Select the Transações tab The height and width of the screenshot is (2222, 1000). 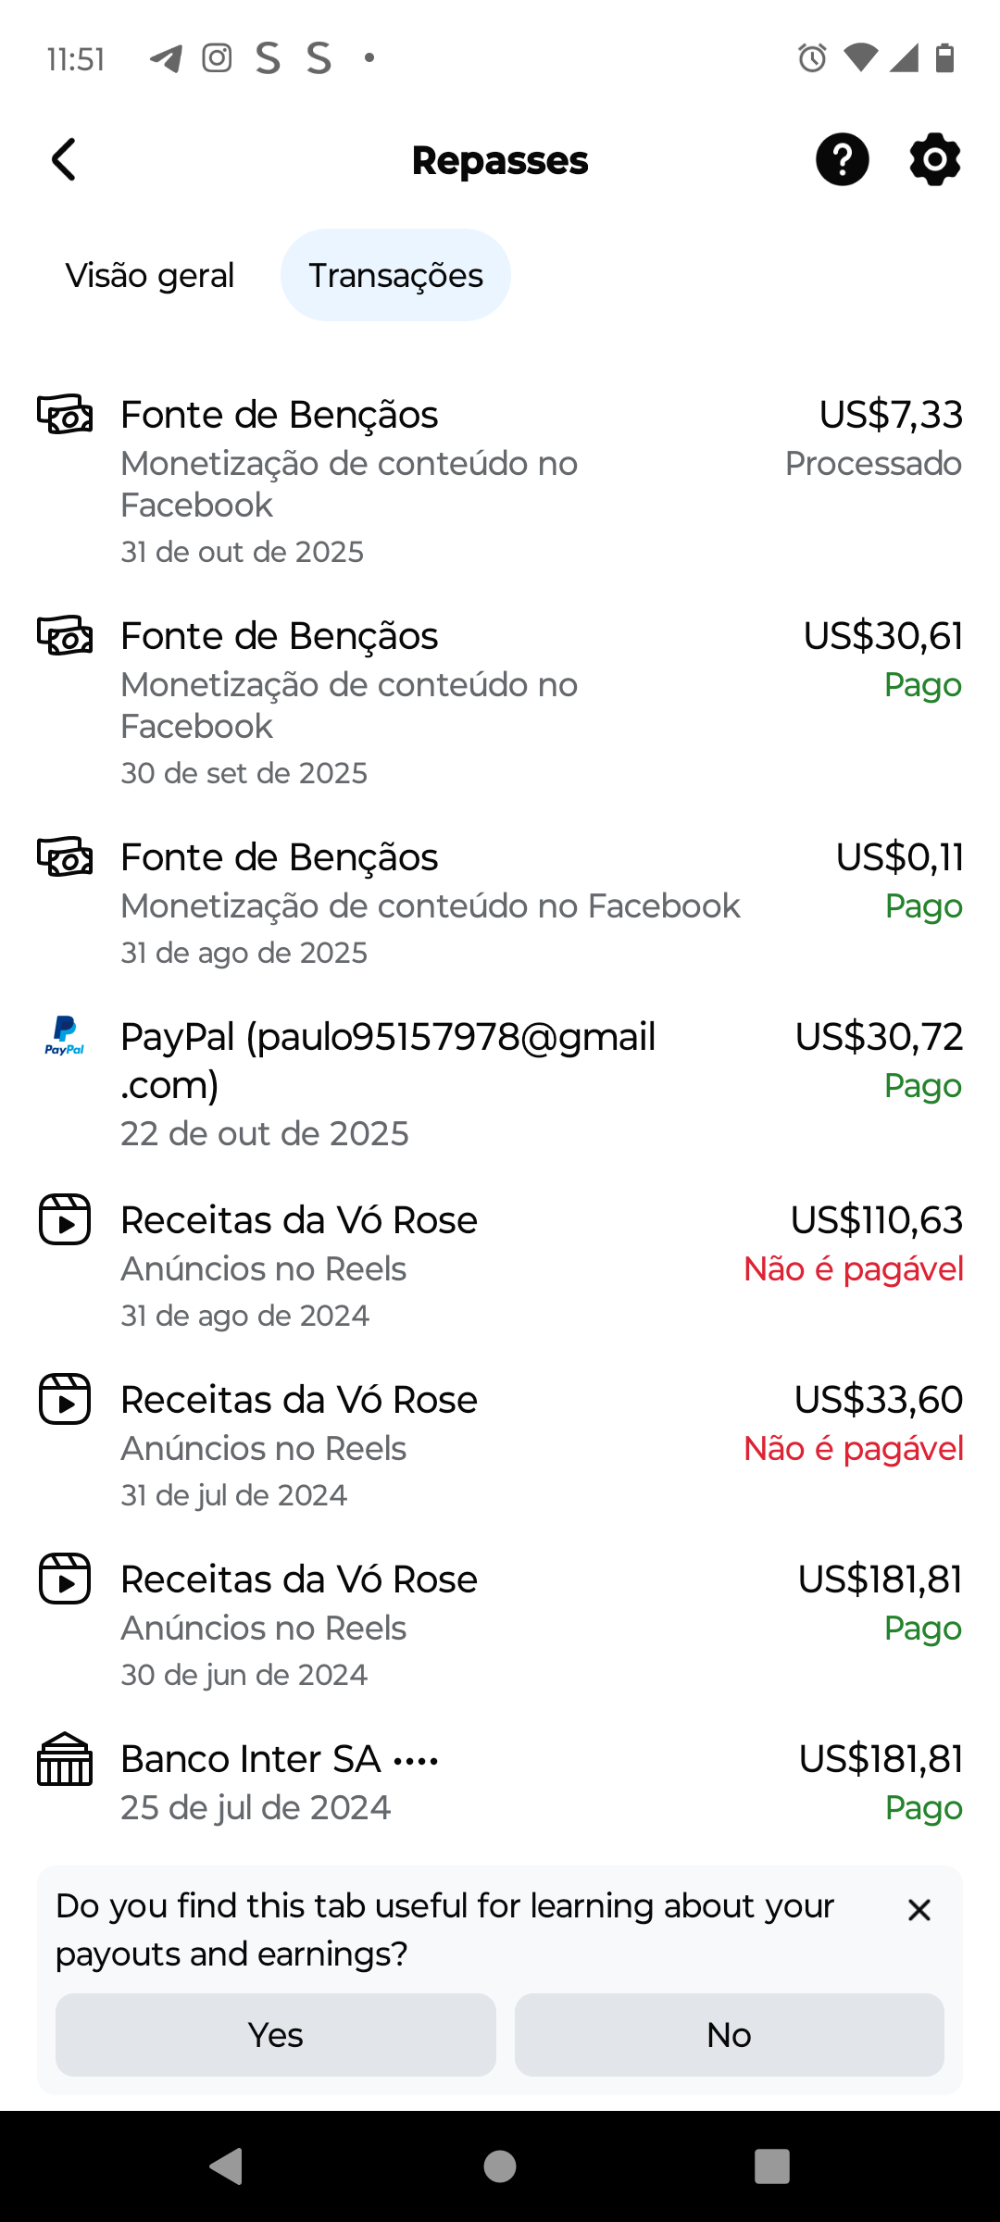395,276
